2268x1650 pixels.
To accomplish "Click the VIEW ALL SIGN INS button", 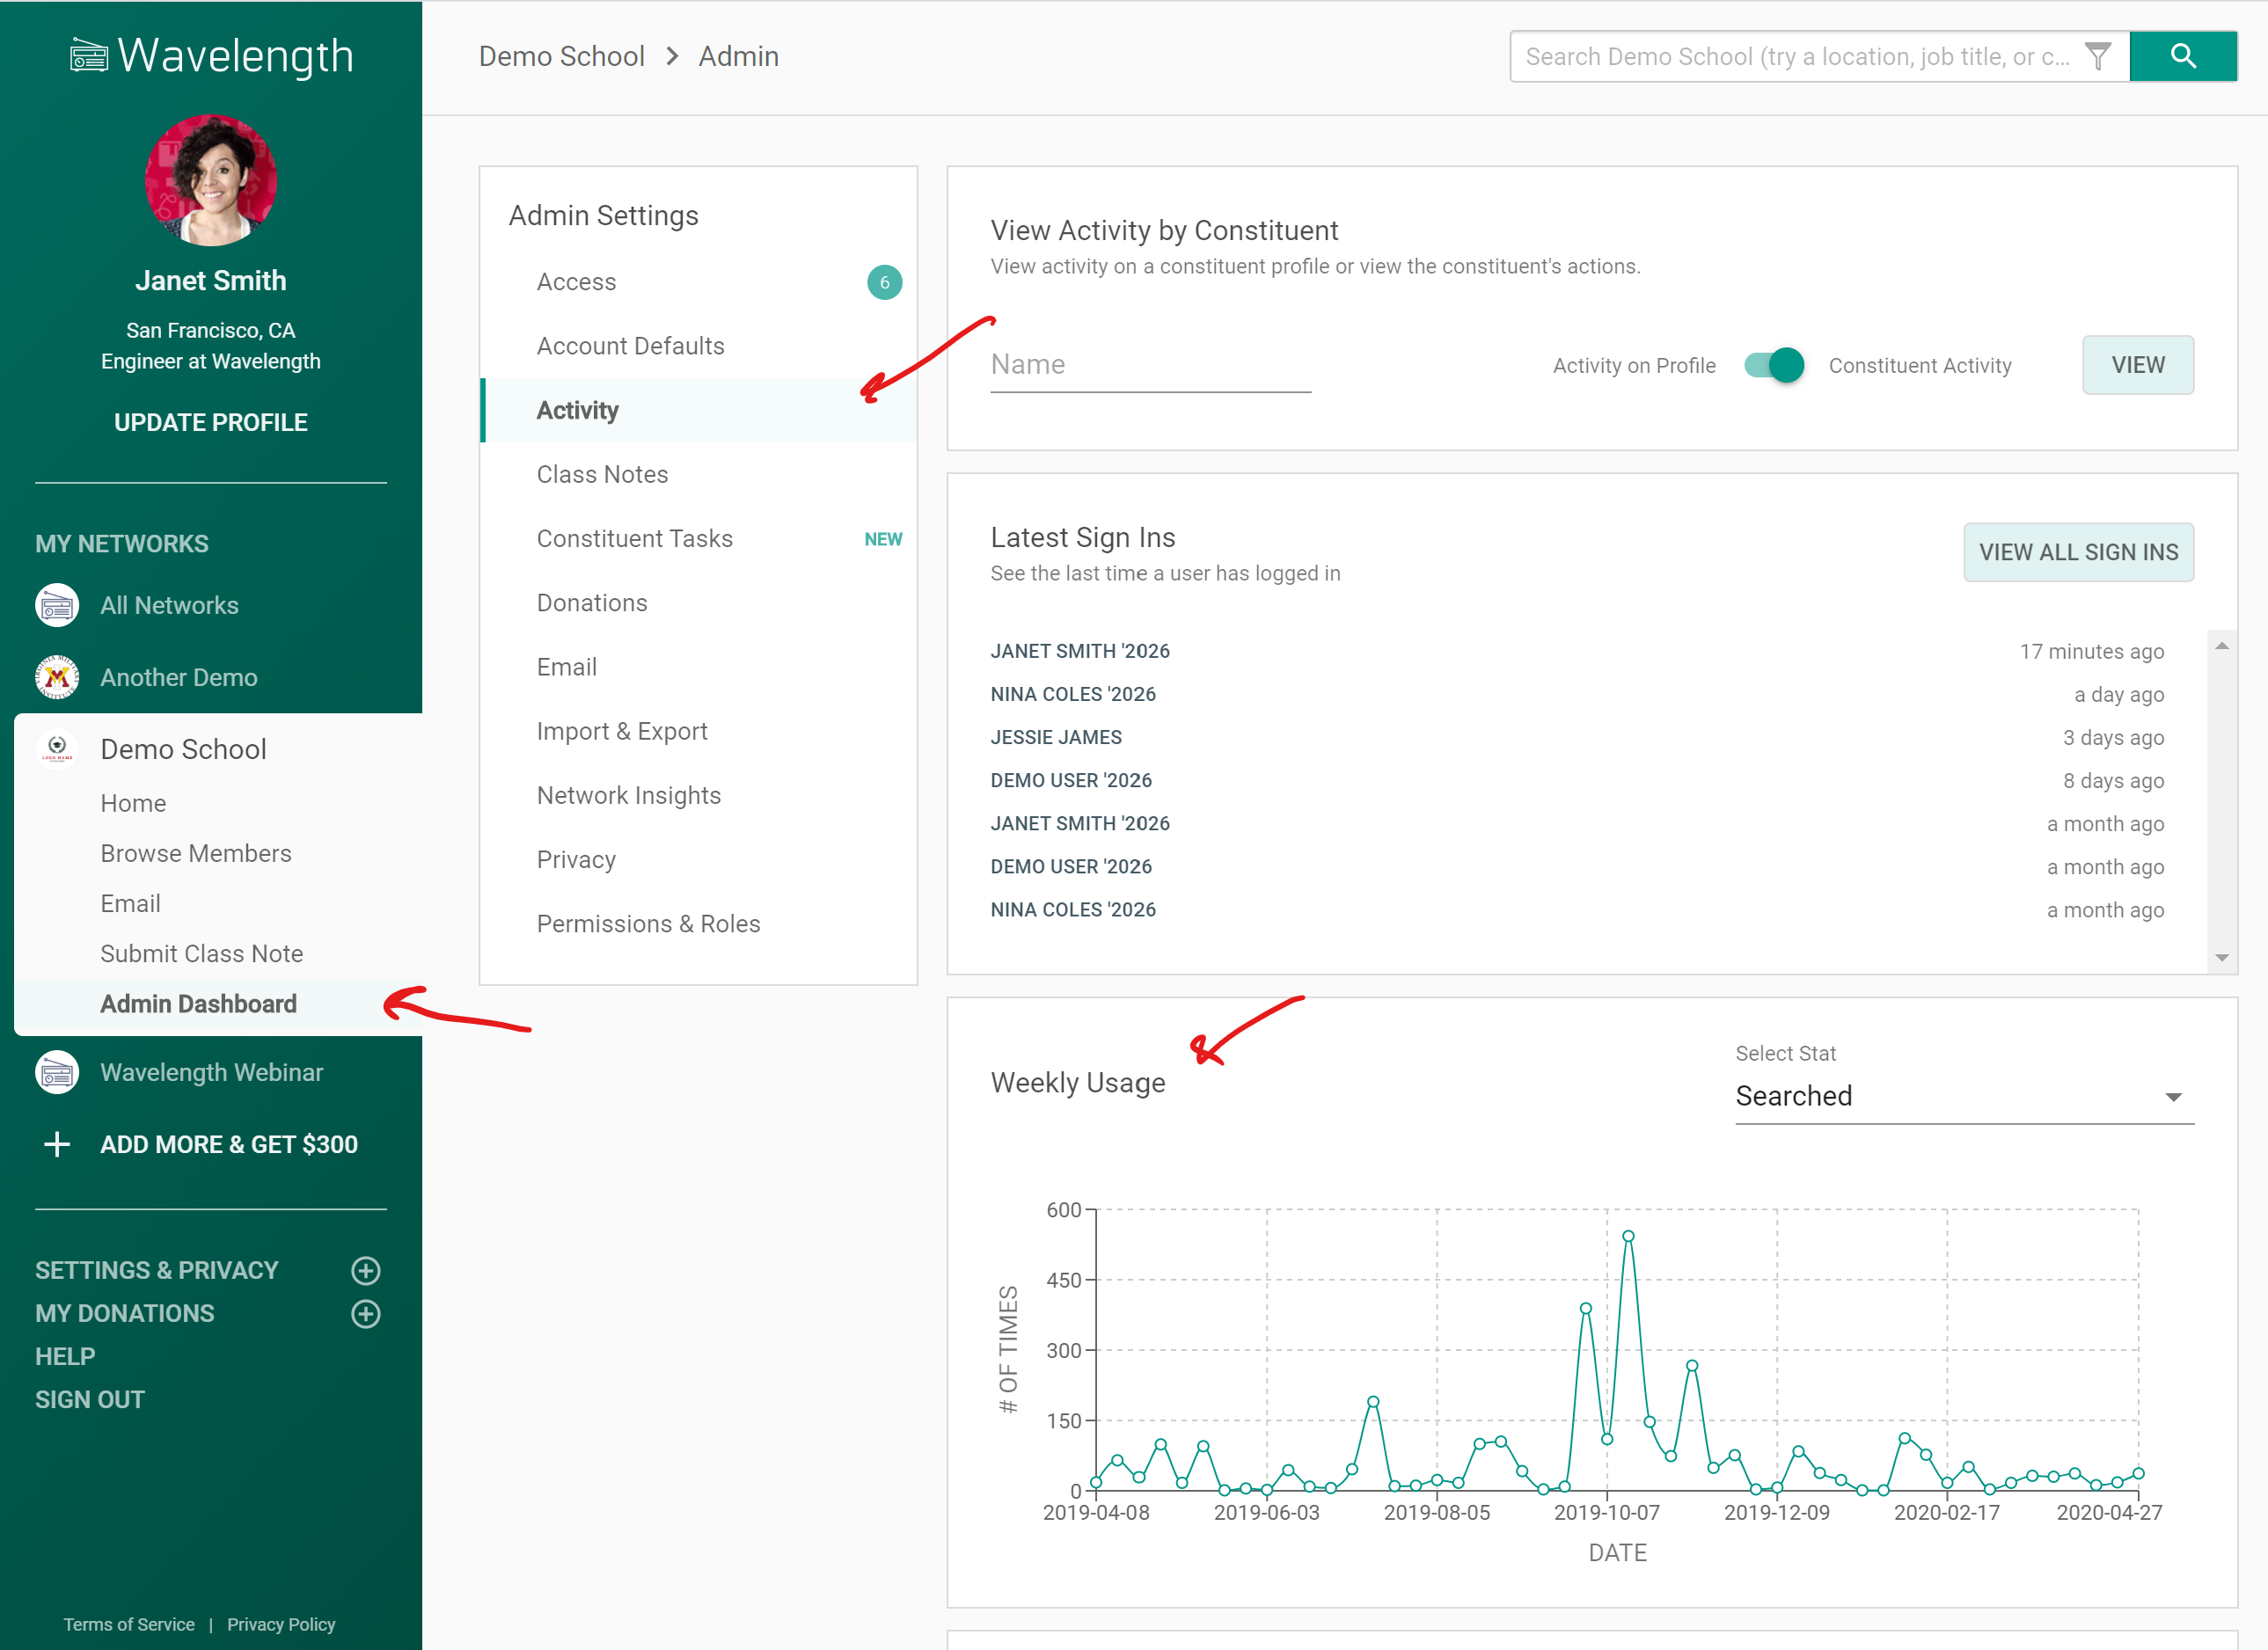I will tap(2078, 551).
